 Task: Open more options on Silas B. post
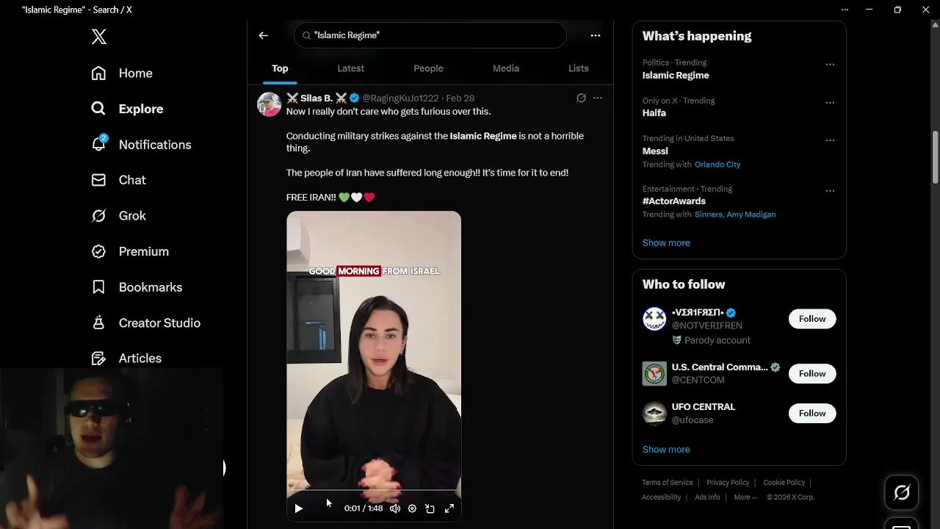click(598, 98)
